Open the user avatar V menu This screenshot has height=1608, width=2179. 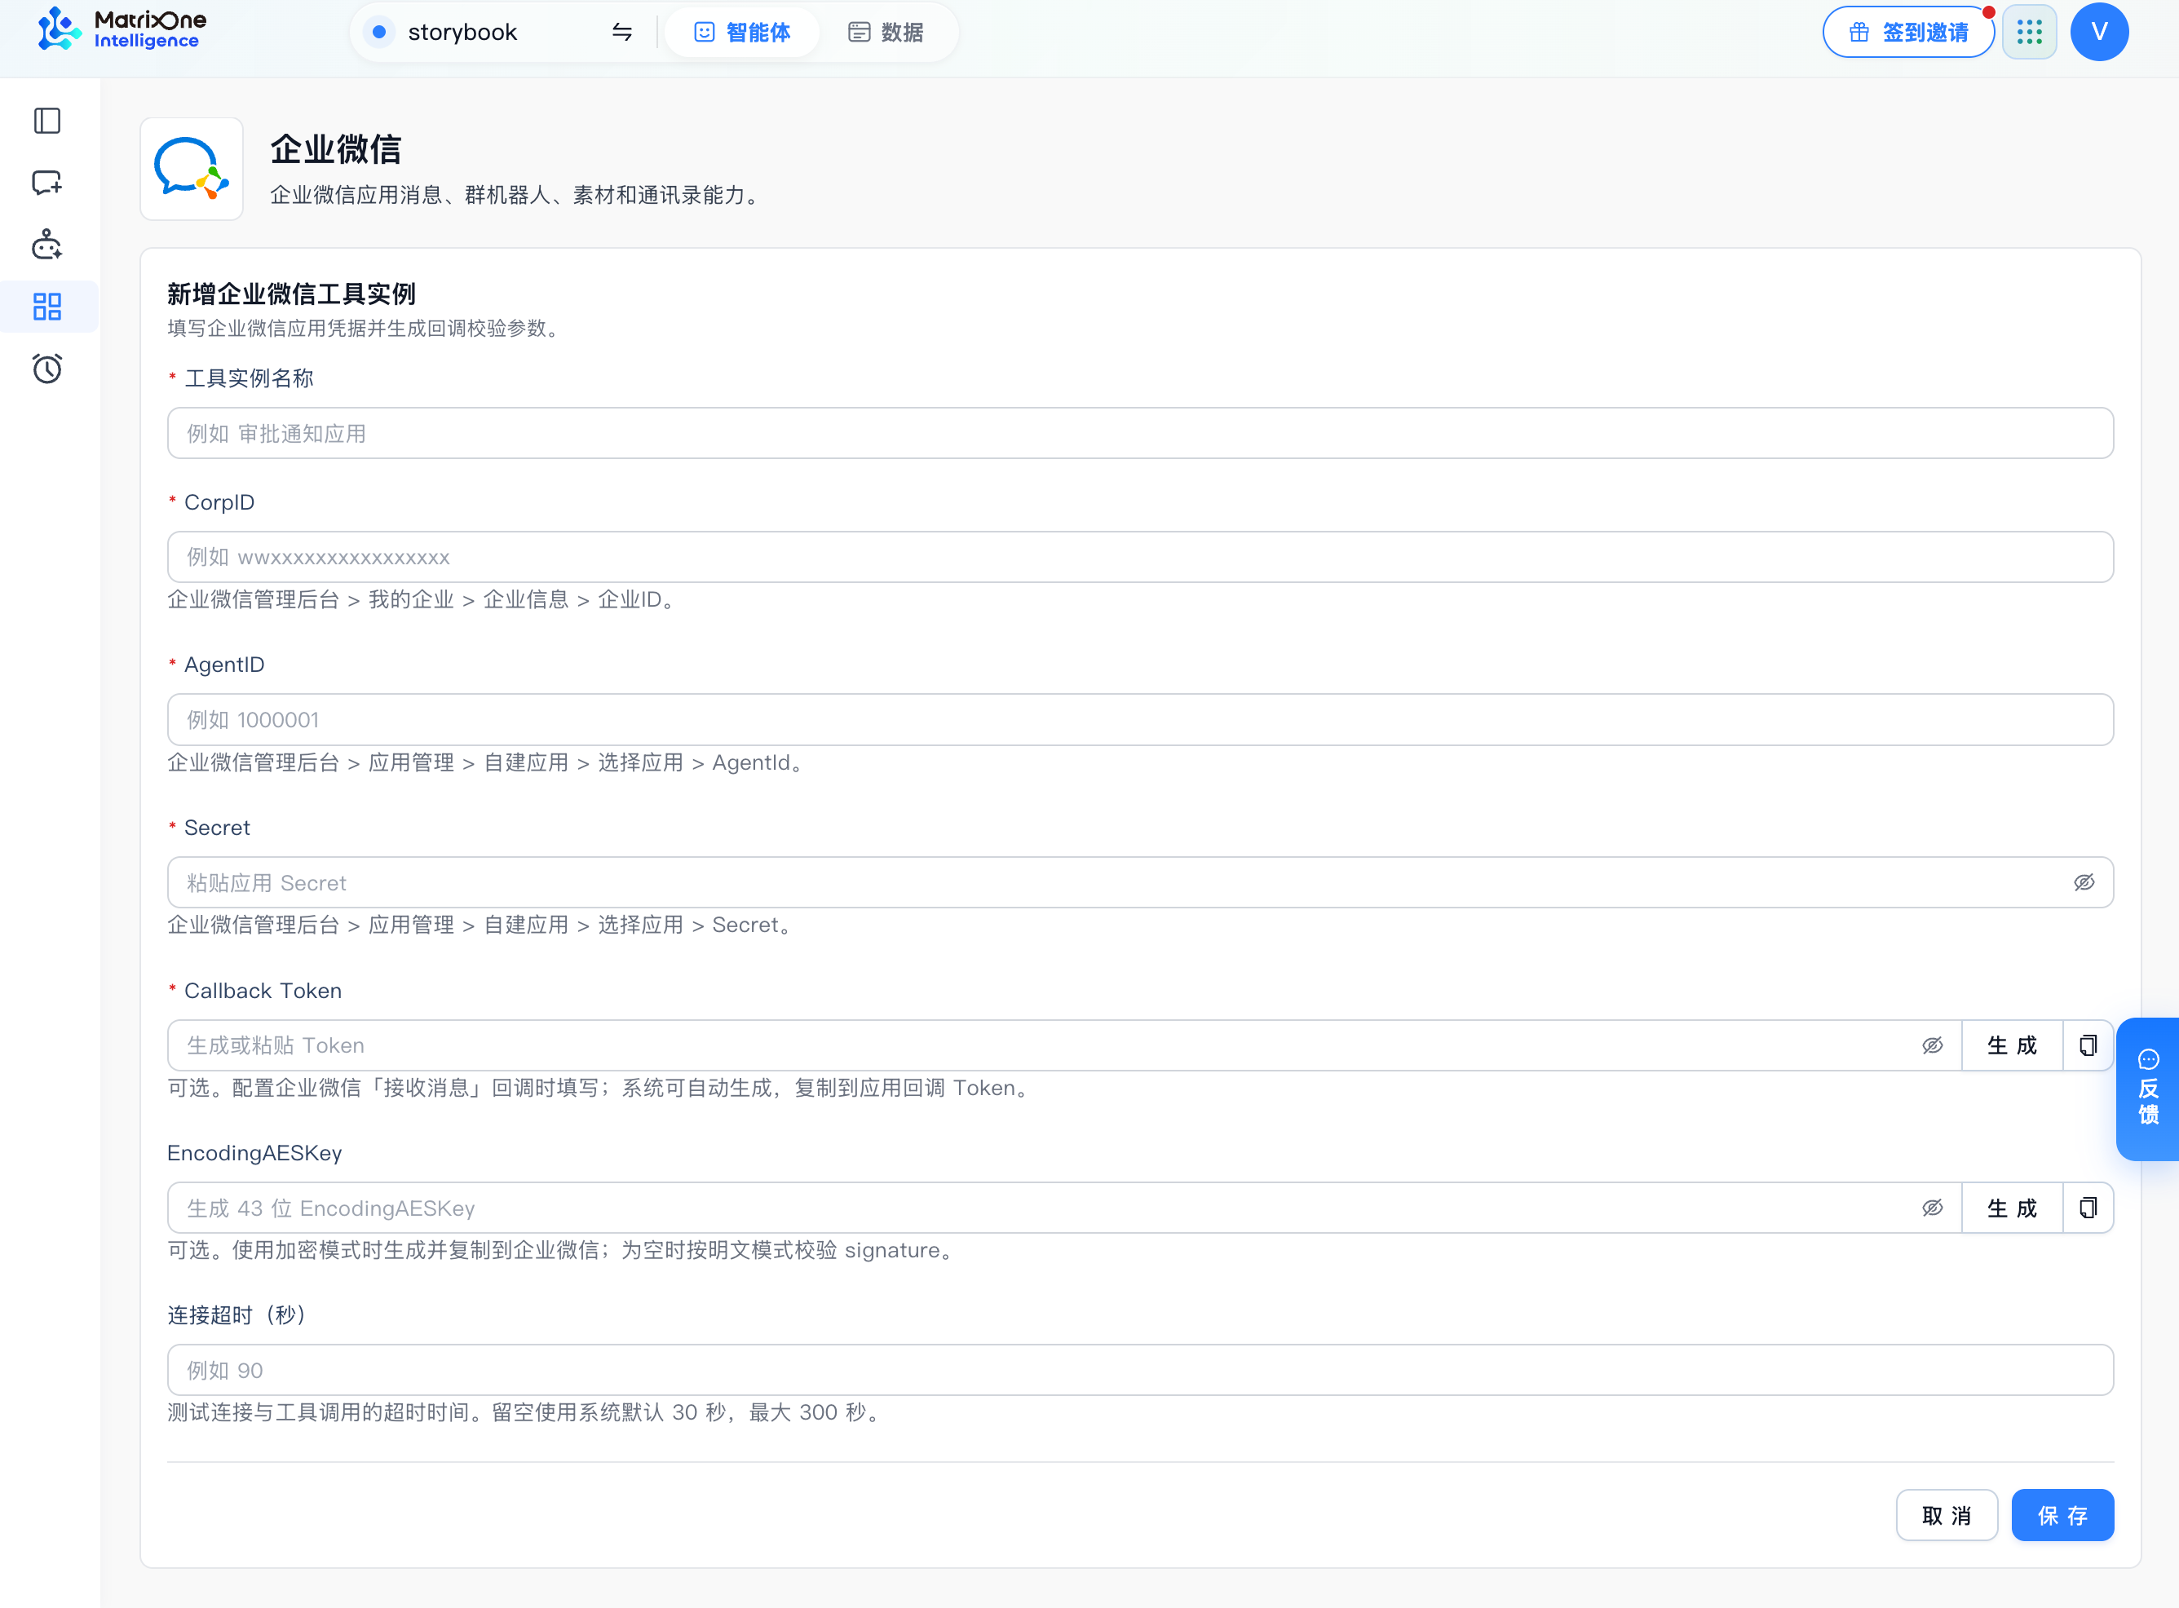coord(2099,32)
